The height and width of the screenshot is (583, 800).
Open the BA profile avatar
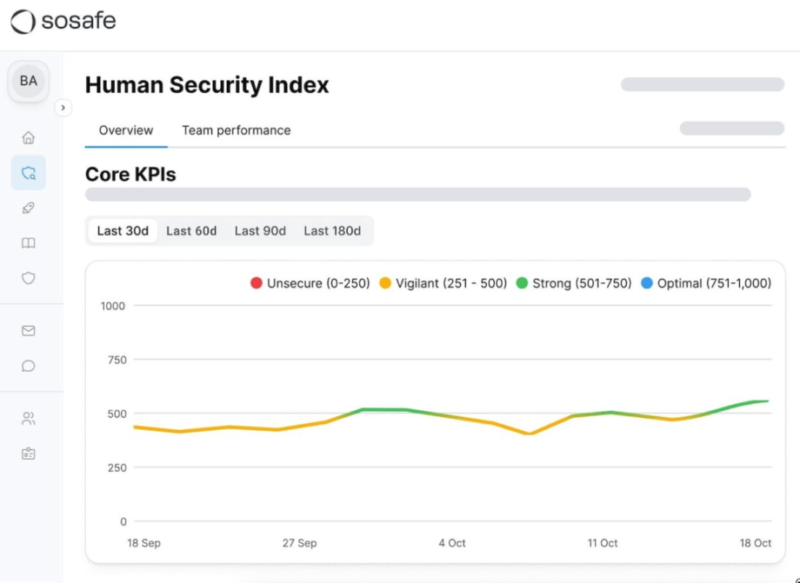28,81
